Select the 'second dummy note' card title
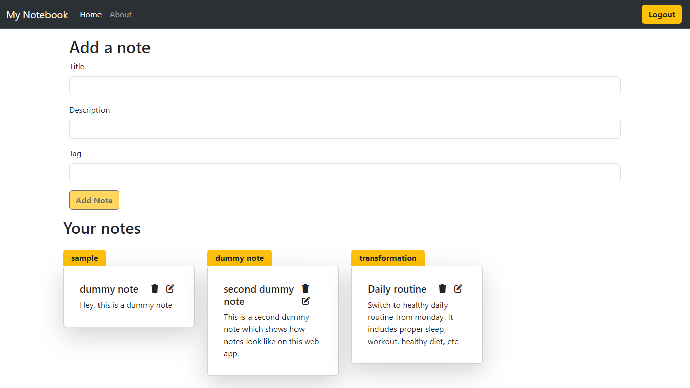The width and height of the screenshot is (690, 388). coord(259,295)
